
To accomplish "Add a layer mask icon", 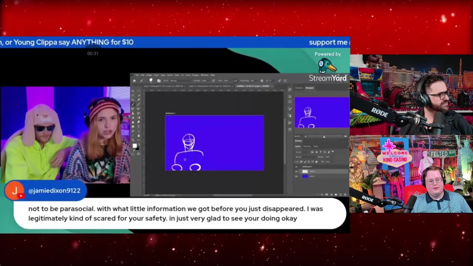I will 327,194.
